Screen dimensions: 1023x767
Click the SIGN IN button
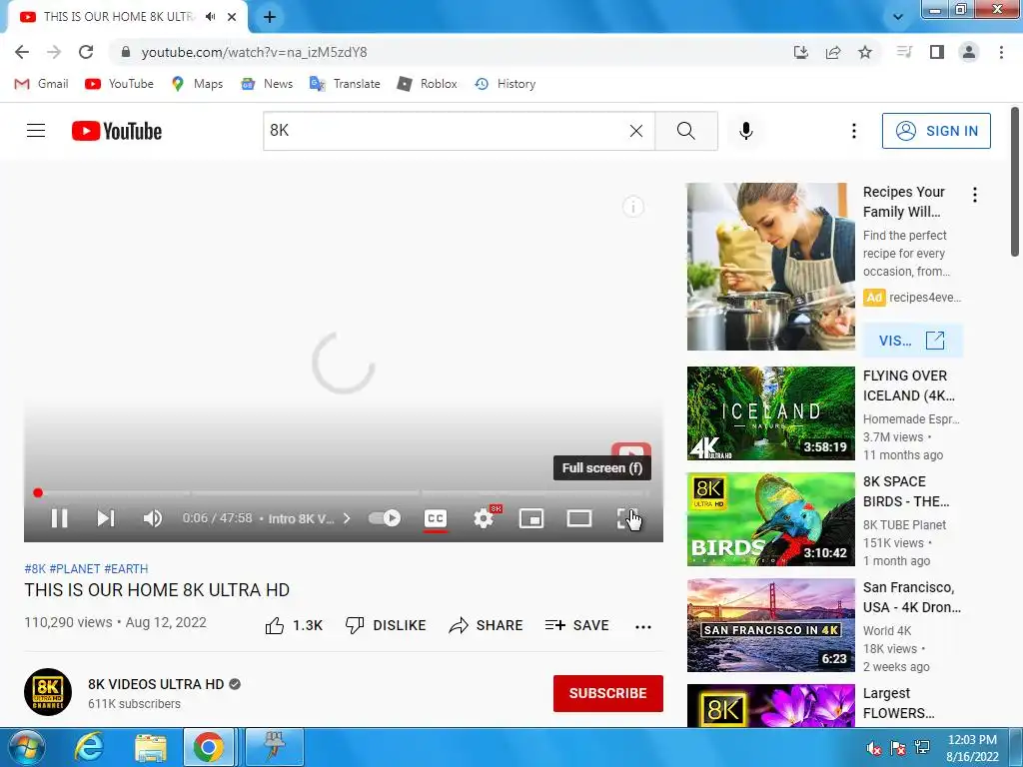(x=936, y=131)
